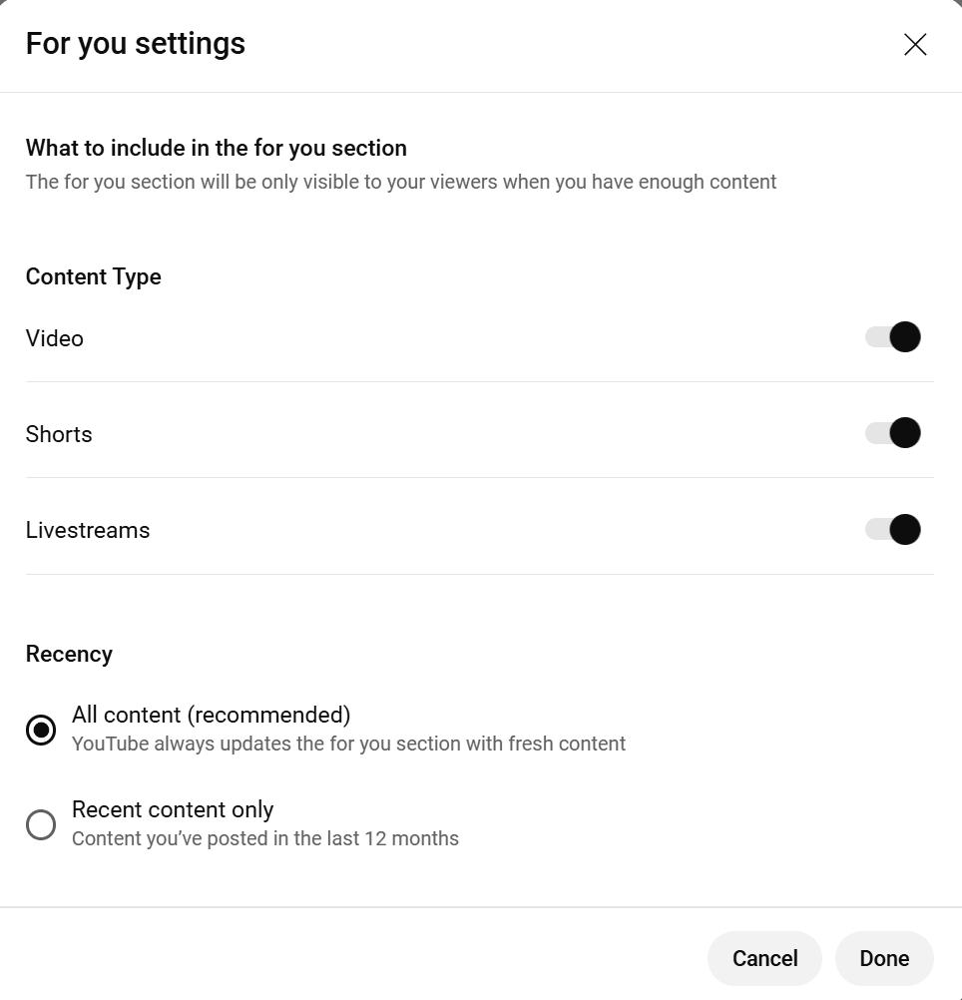Choose the Recent content only radio circle

(41, 825)
